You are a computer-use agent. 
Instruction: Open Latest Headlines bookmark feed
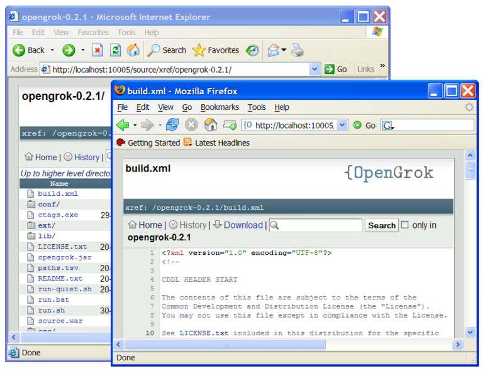(222, 142)
